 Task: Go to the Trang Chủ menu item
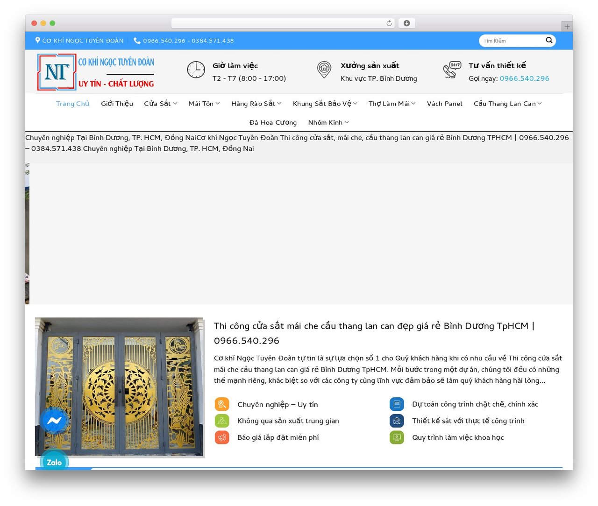[x=72, y=104]
